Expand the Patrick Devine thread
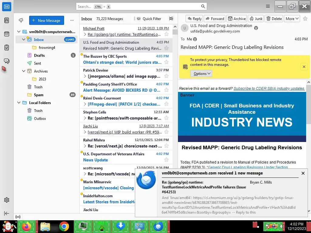 85,76
